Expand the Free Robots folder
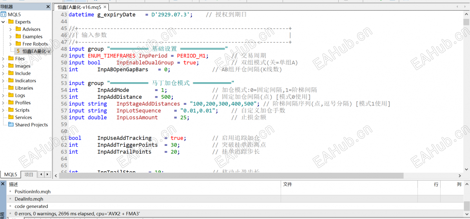The height and width of the screenshot is (219, 470). (11, 44)
